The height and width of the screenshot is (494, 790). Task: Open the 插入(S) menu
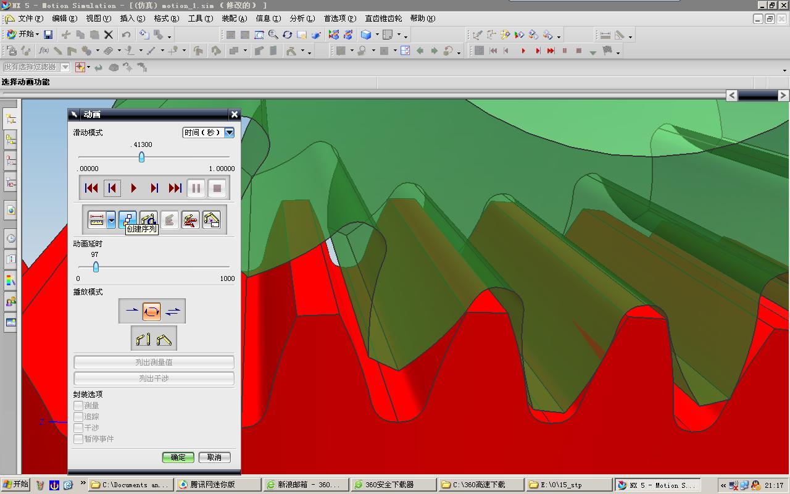pos(133,19)
